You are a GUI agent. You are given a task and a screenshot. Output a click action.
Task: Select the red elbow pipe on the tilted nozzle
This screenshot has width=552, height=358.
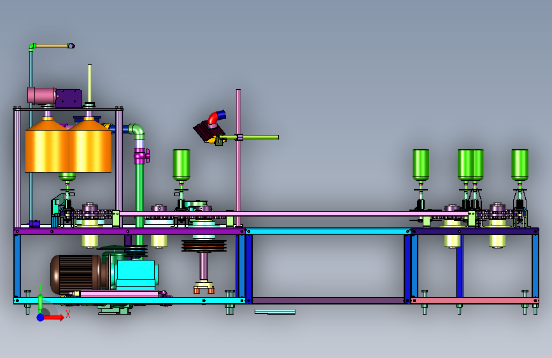click(x=213, y=118)
